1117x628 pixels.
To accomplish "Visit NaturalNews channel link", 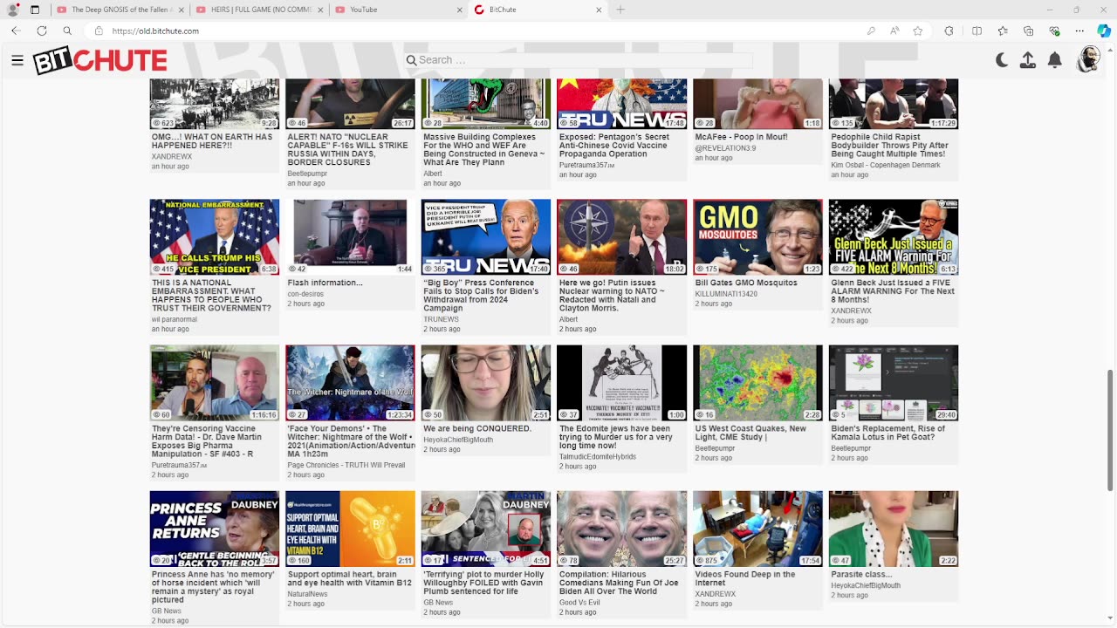I will pyautogui.click(x=307, y=594).
